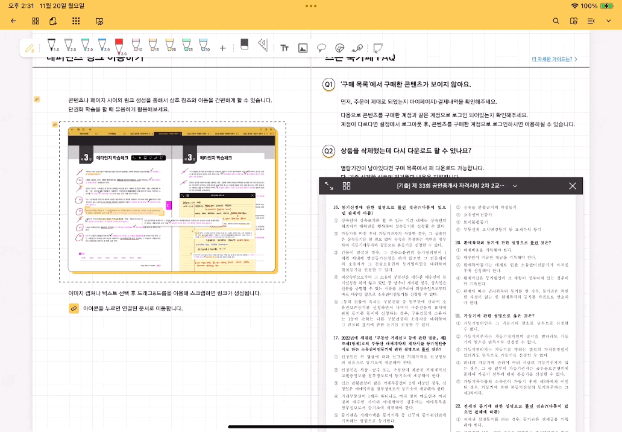
Task: Tap the three-dot multitasking menu at top
Action: [x=311, y=6]
